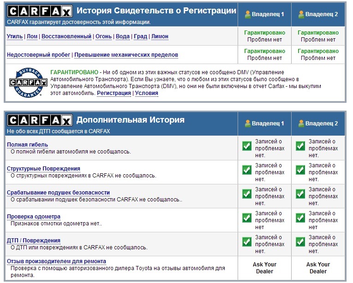
Task: Click the text 'О ДТП или повреждениях в CARFAX не сообщалось.'
Action: (x=79, y=248)
